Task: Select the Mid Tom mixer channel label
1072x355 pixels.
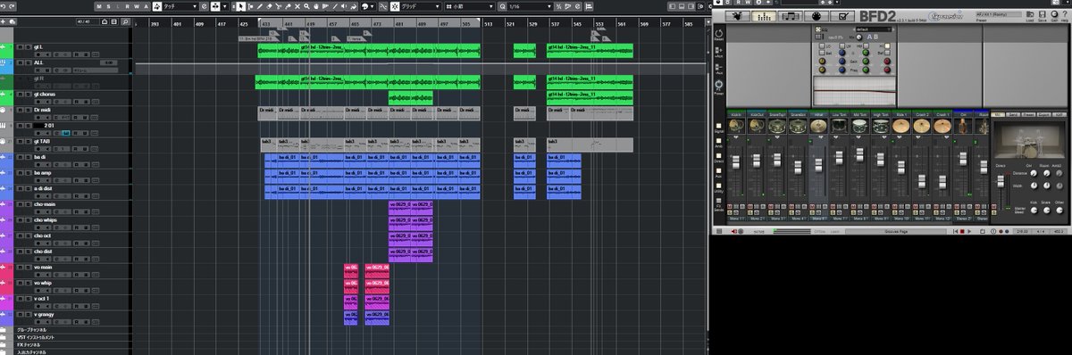Action: coord(860,114)
